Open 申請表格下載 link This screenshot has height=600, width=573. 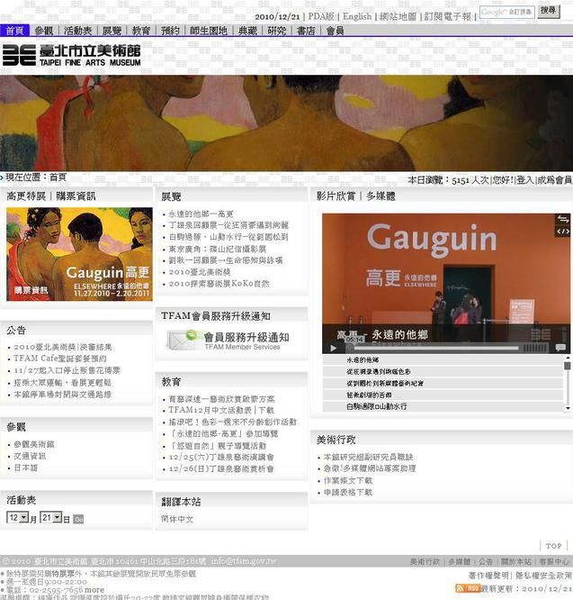click(x=347, y=493)
